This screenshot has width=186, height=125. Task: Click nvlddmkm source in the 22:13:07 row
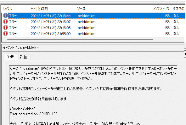click(87, 22)
